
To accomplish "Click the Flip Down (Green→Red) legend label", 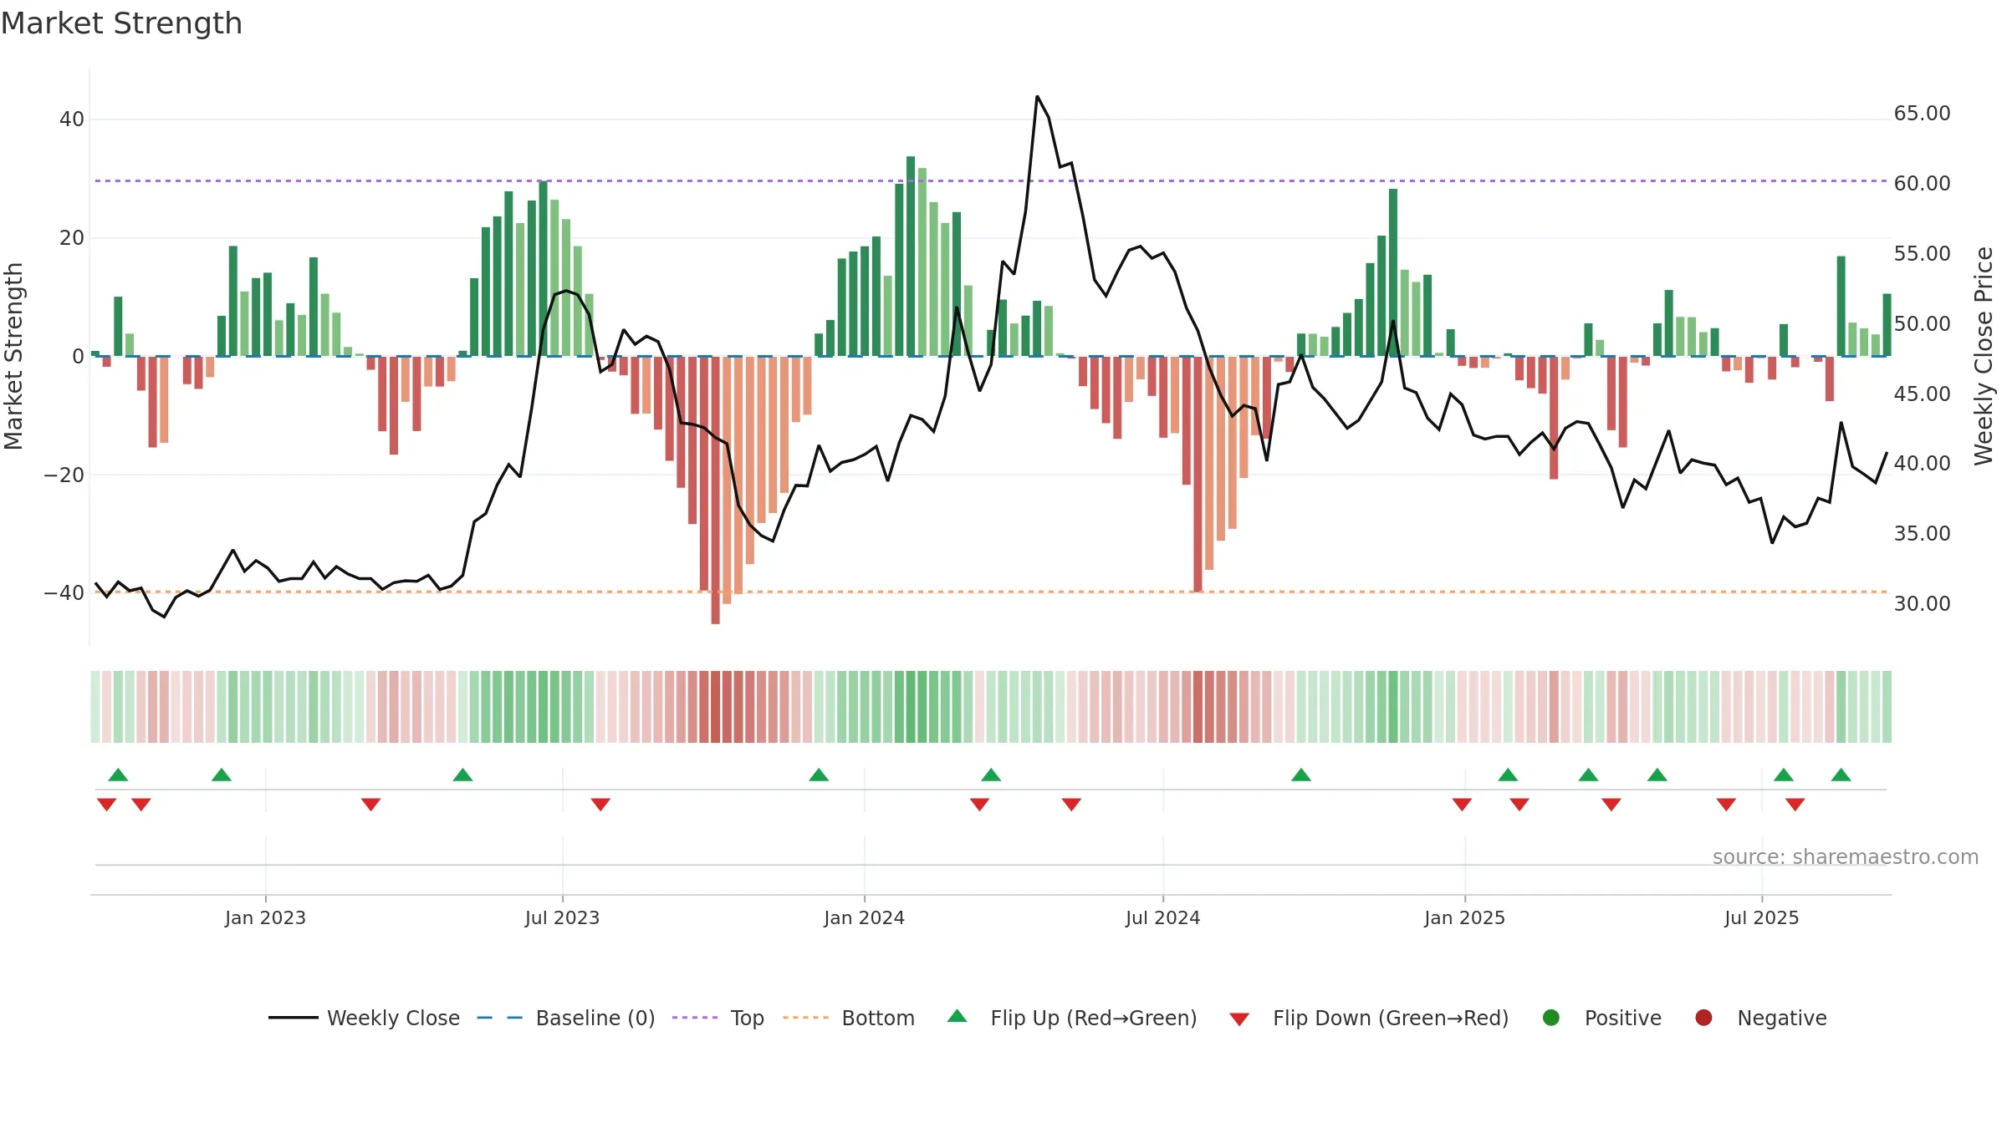I will tap(1391, 1018).
